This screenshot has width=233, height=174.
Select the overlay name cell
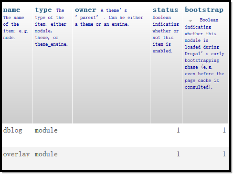click(x=16, y=154)
